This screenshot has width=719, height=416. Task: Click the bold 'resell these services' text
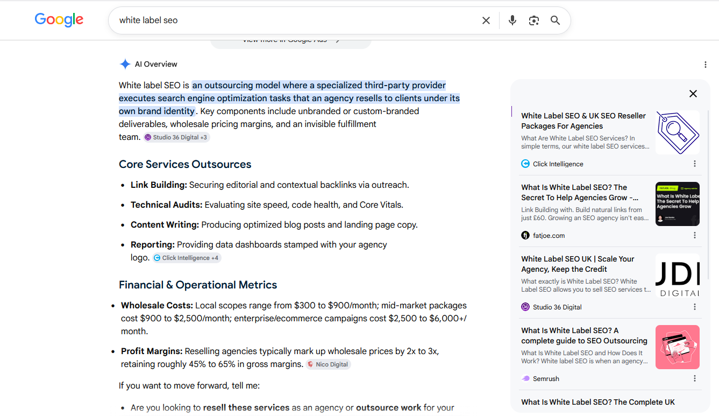click(x=246, y=407)
